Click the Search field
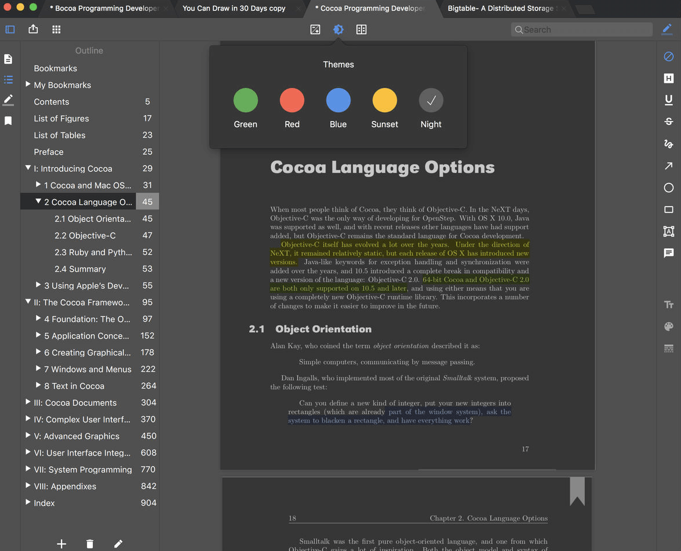681x551 pixels. [x=582, y=30]
